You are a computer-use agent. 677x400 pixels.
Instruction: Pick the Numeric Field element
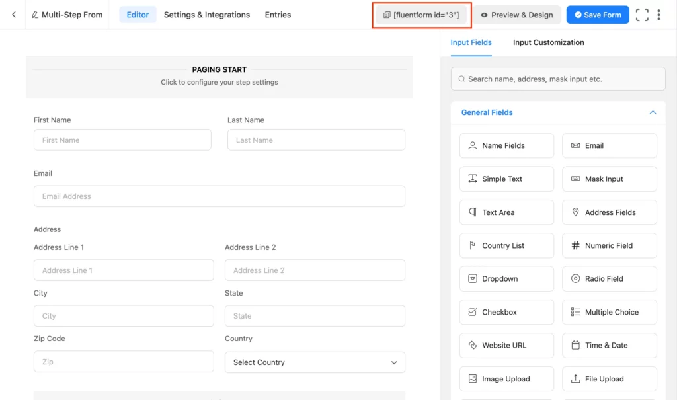pyautogui.click(x=609, y=245)
